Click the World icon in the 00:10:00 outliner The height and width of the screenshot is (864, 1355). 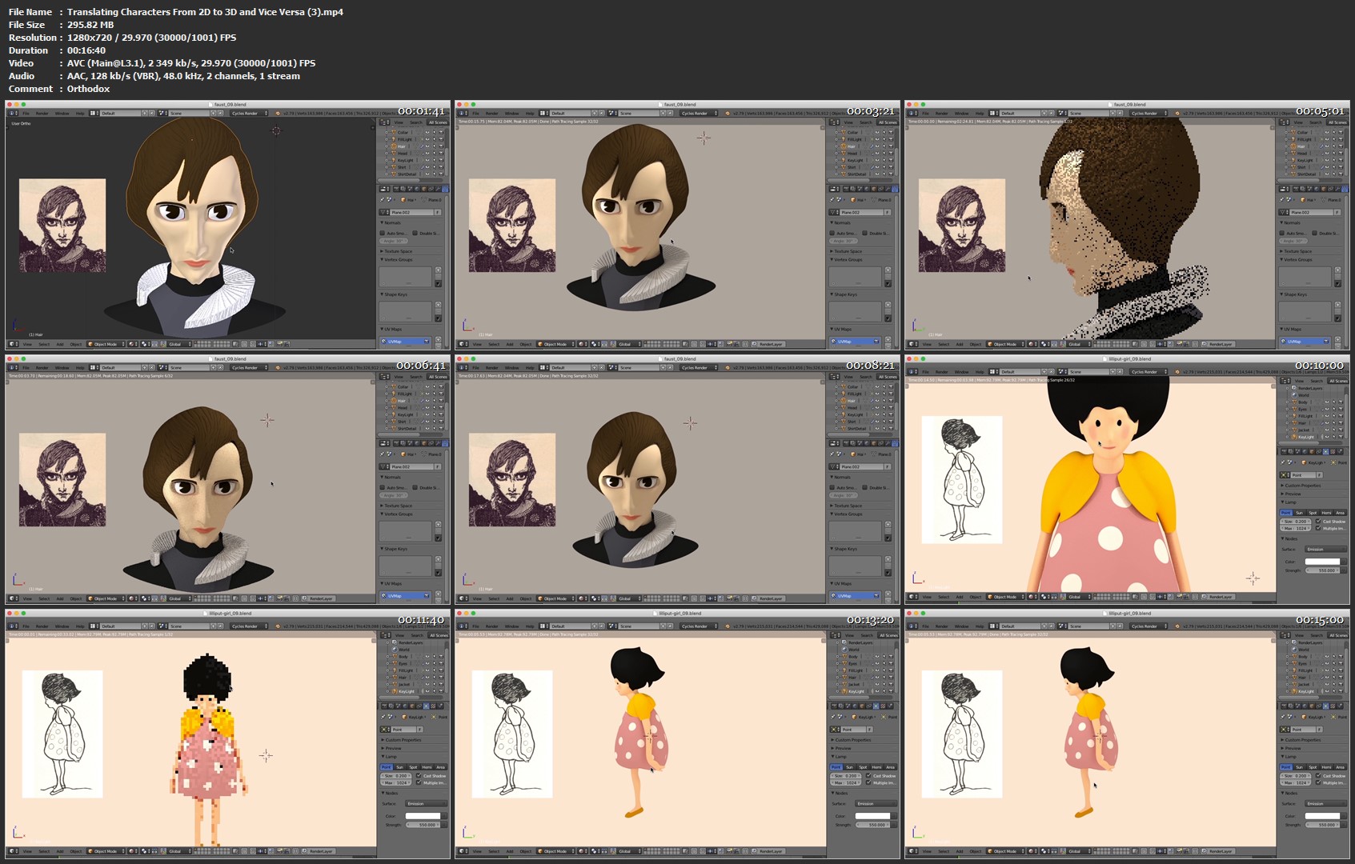(x=1294, y=395)
